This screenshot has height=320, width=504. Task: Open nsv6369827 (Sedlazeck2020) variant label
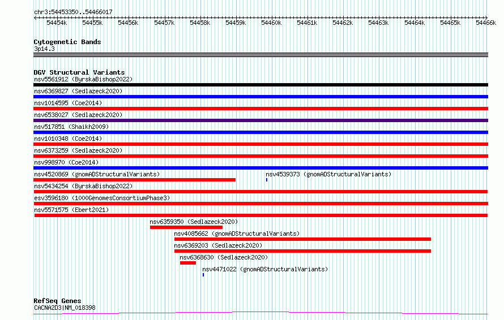[x=78, y=91]
